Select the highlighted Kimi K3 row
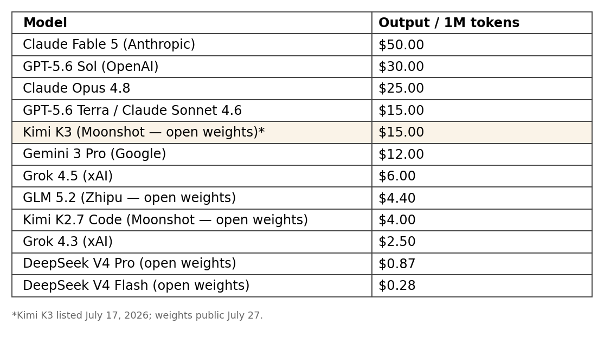Image resolution: width=604 pixels, height=337 pixels. 302,133
